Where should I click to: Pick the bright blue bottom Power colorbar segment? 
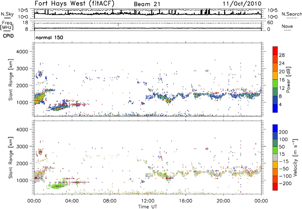[275, 108]
